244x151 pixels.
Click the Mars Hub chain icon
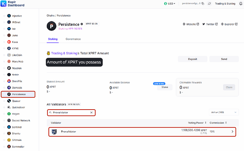coord(9,62)
